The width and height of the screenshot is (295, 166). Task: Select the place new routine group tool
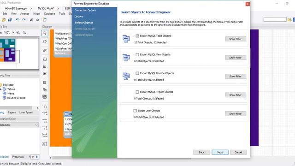coord(45,97)
